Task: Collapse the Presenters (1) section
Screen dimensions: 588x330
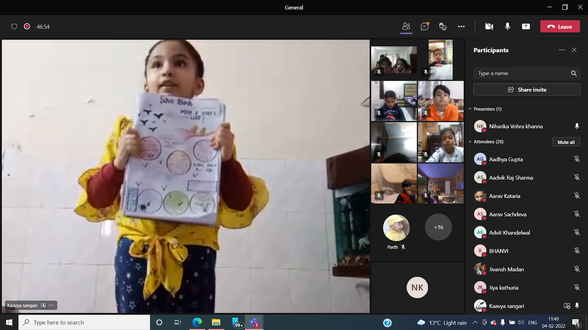Action: [470, 109]
